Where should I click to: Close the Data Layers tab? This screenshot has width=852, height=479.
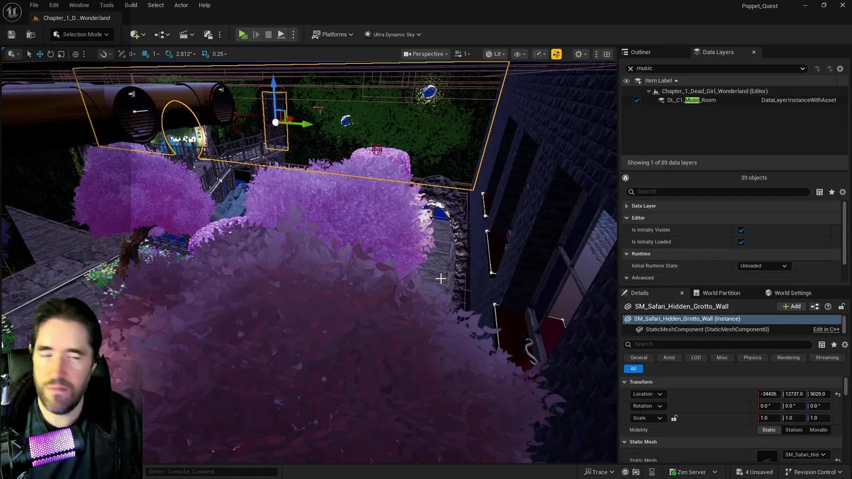(753, 52)
